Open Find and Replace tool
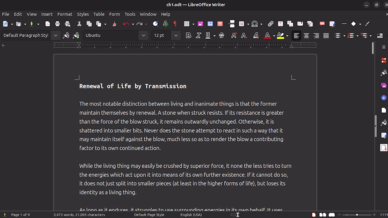Viewport: 388px width, 218px height. point(156,24)
